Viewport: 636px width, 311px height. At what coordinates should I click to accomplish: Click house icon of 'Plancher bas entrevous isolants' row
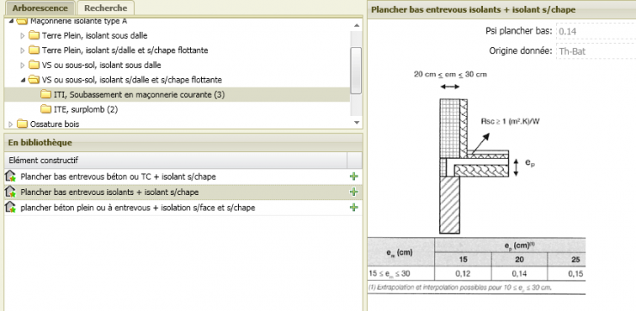[10, 192]
